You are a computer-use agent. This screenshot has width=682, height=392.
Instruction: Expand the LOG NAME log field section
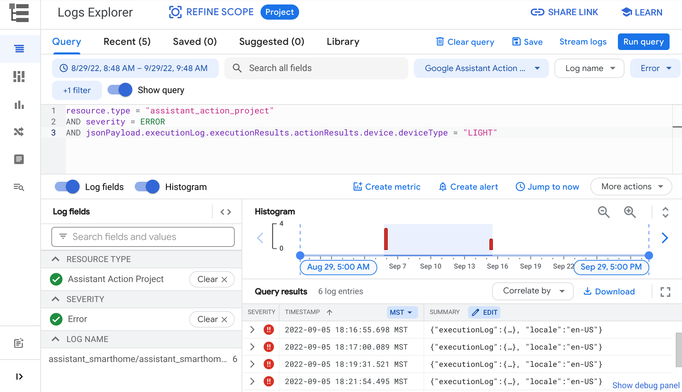(56, 339)
